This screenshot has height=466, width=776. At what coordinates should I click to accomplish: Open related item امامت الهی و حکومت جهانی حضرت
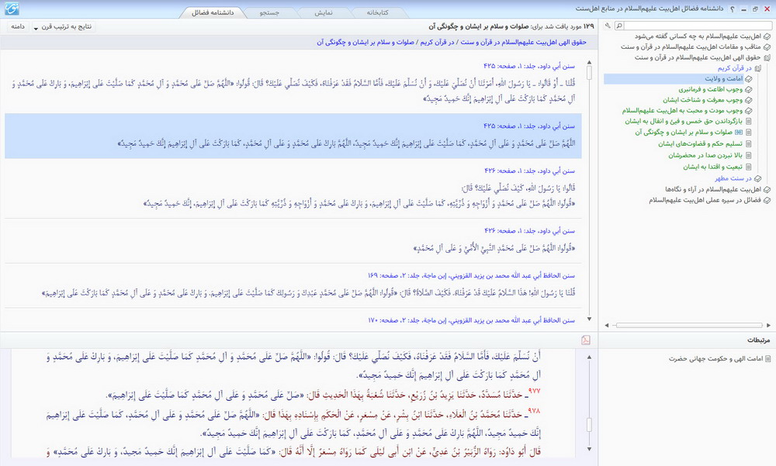[716, 359]
